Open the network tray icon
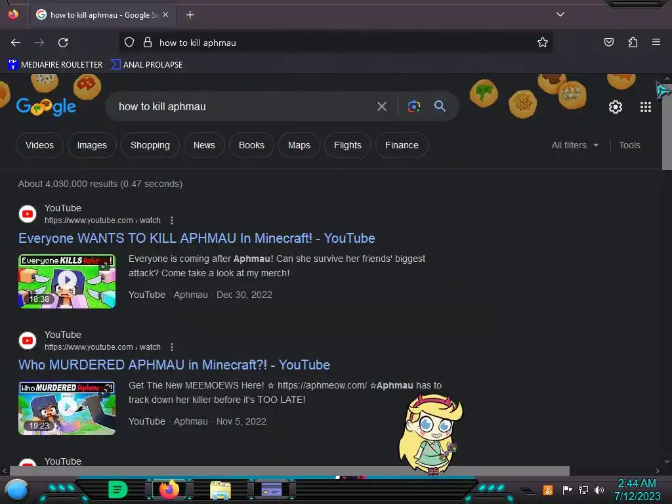 pyautogui.click(x=583, y=490)
